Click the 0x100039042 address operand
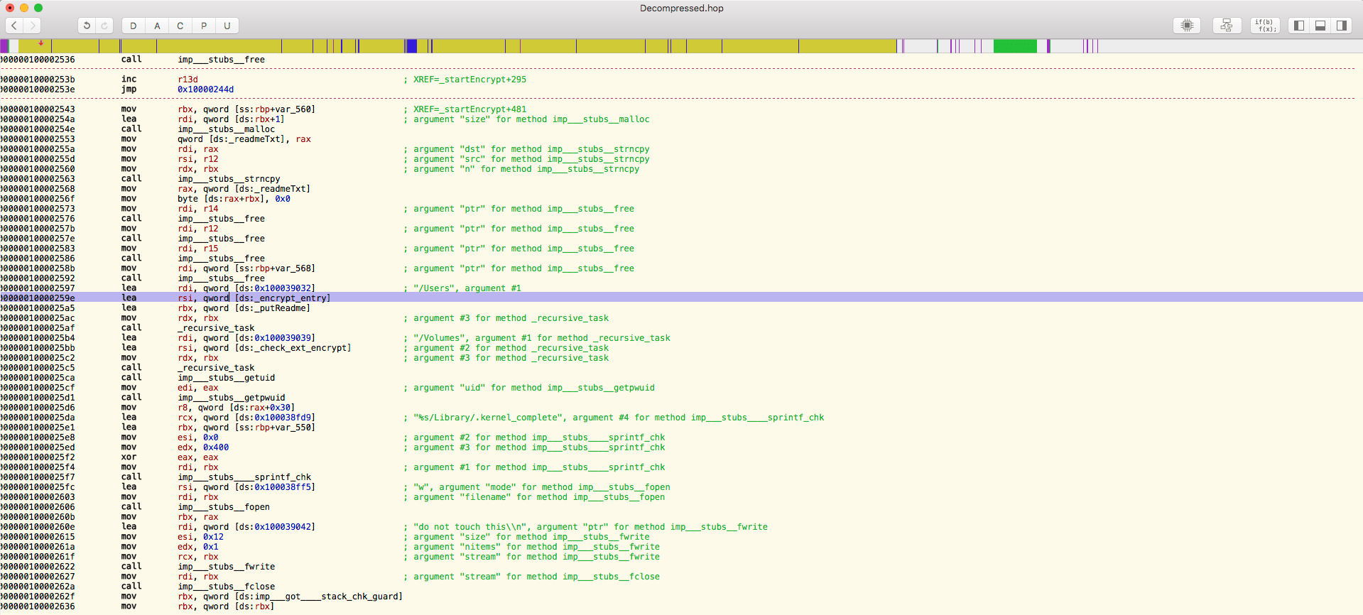Viewport: 1363px width, 615px height. click(282, 527)
